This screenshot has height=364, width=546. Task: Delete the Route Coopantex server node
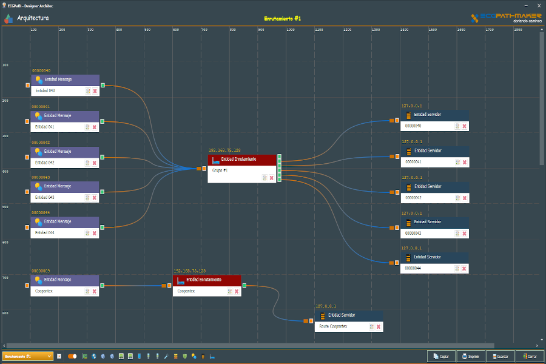click(378, 326)
